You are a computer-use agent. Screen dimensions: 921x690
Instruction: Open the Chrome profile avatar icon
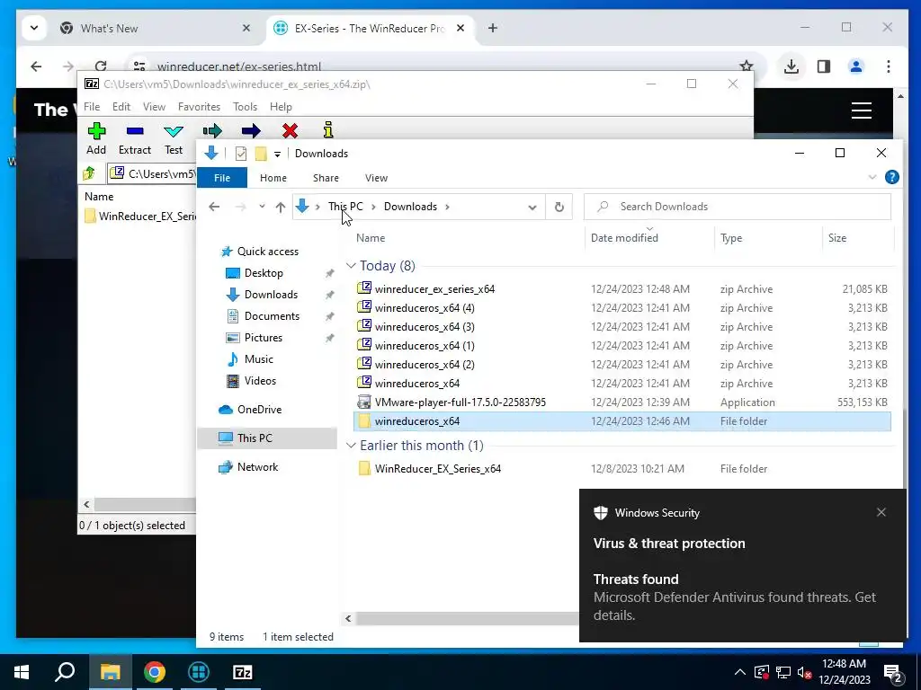[x=856, y=66]
